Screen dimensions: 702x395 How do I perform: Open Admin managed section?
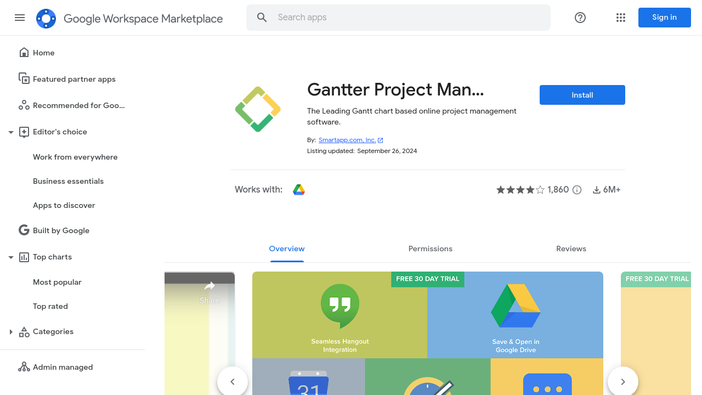click(x=63, y=367)
